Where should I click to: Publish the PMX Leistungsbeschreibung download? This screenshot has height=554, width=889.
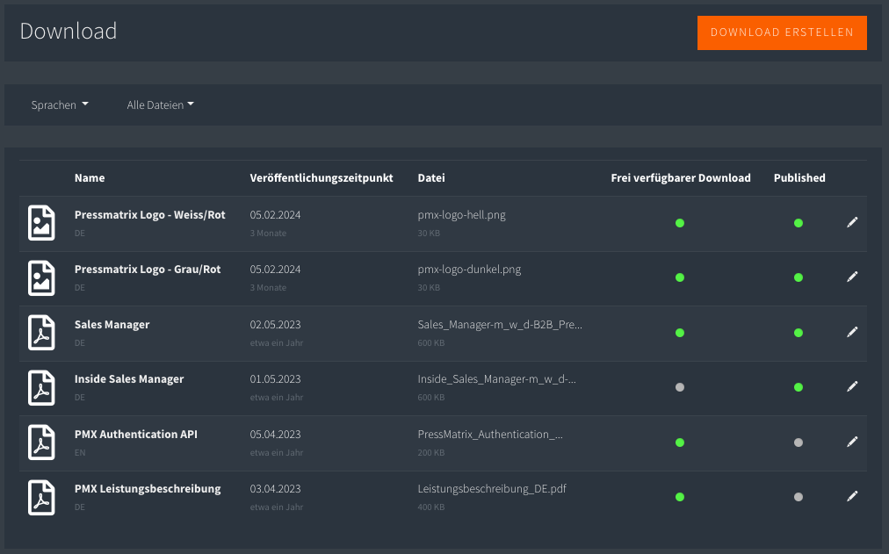[x=799, y=497]
